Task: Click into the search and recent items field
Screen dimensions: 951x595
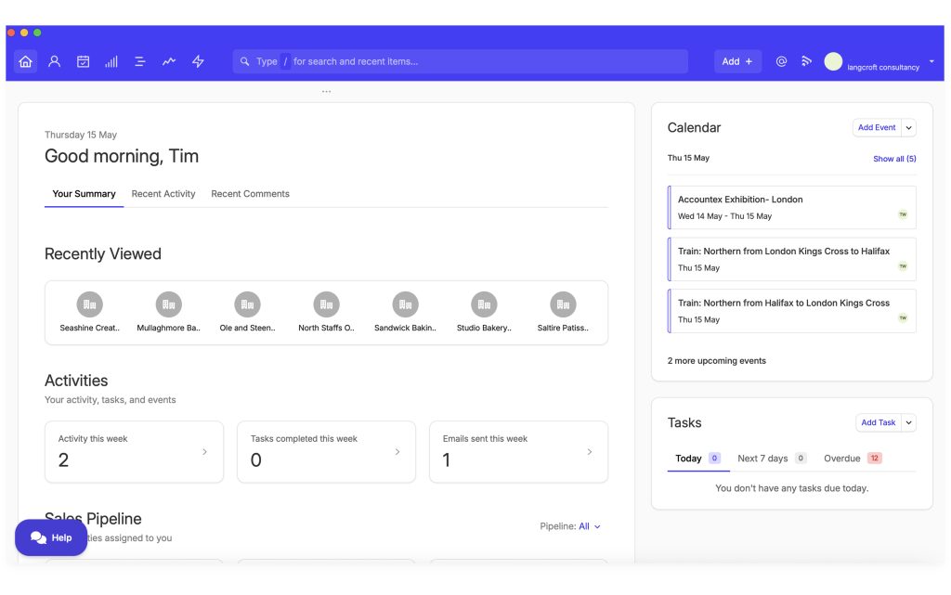Action: tap(461, 62)
